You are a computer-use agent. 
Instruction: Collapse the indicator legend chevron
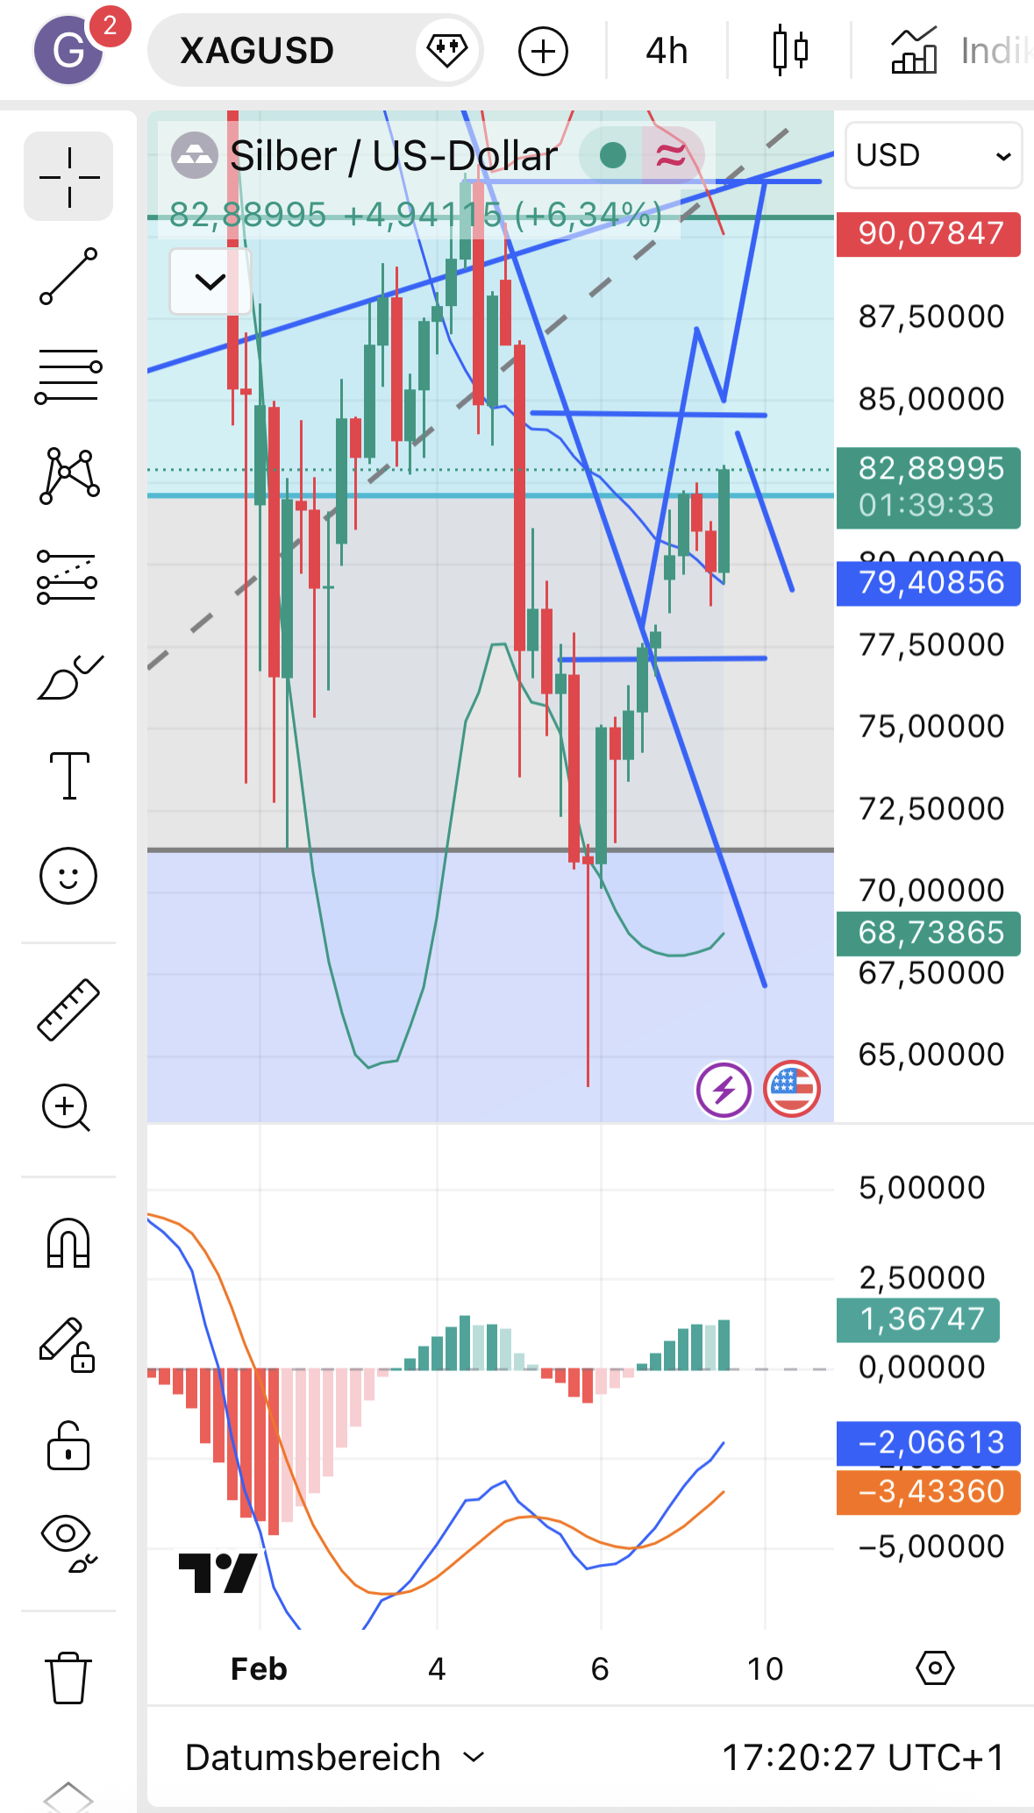click(210, 281)
